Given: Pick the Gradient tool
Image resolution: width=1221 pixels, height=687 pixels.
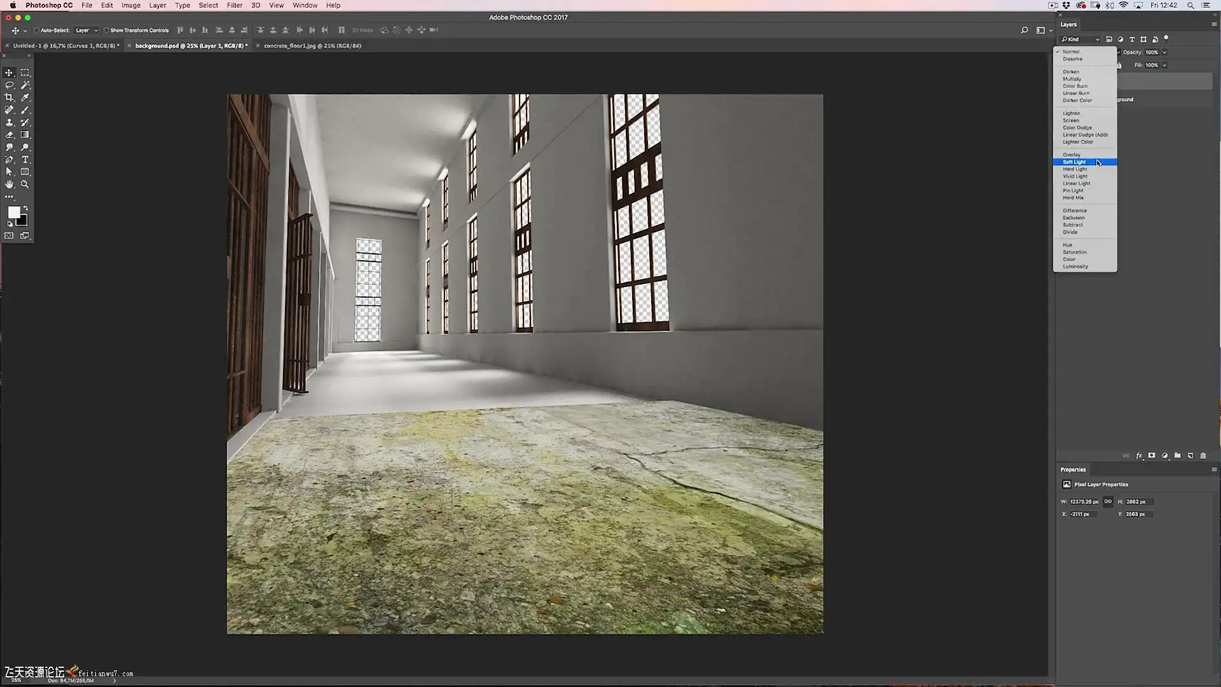Looking at the screenshot, I should 25,135.
